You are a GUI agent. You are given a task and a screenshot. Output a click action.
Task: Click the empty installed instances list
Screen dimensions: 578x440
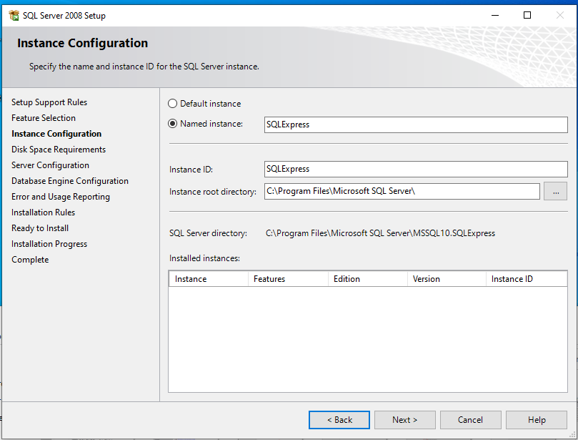[x=368, y=340]
